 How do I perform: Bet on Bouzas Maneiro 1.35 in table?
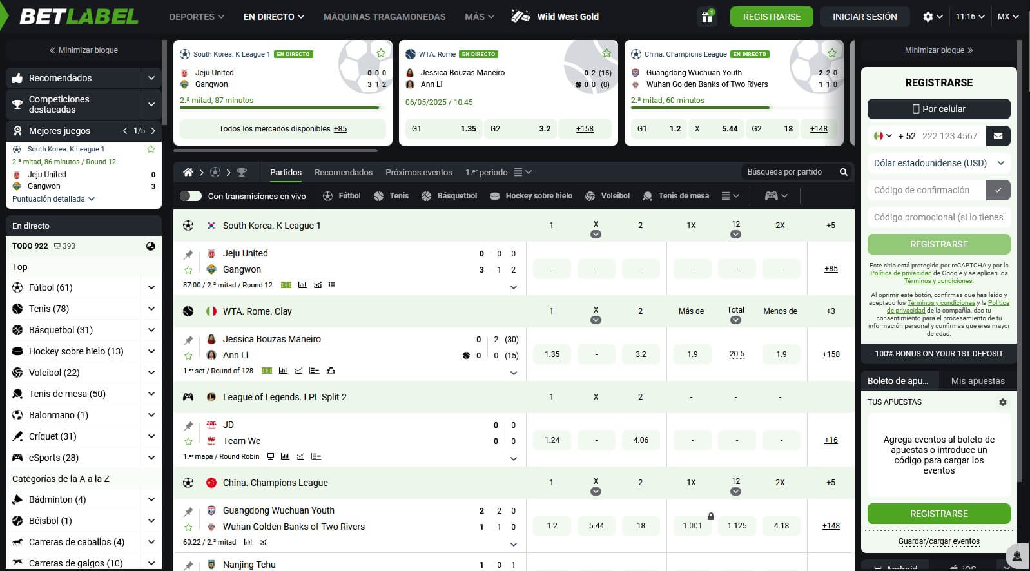(552, 354)
